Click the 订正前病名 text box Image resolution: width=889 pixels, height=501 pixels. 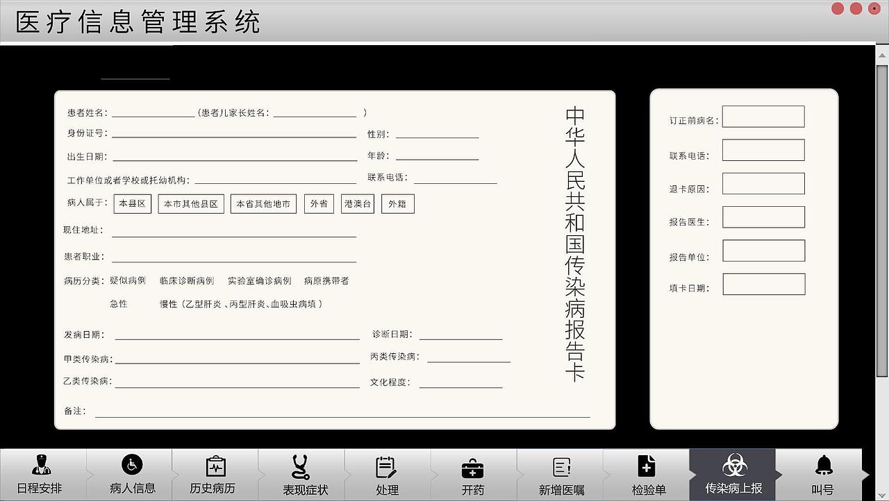tap(763, 117)
